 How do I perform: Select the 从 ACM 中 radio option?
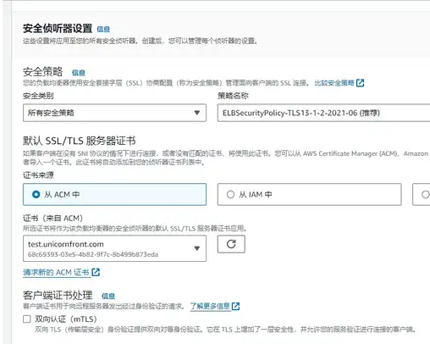(x=36, y=194)
